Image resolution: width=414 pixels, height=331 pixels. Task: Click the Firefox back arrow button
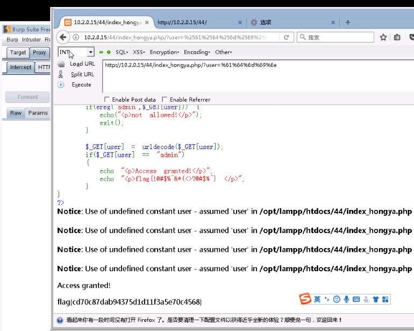[63, 37]
